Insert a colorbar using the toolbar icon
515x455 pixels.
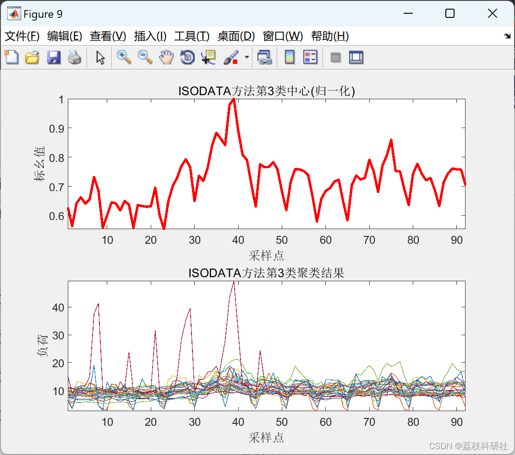point(290,57)
